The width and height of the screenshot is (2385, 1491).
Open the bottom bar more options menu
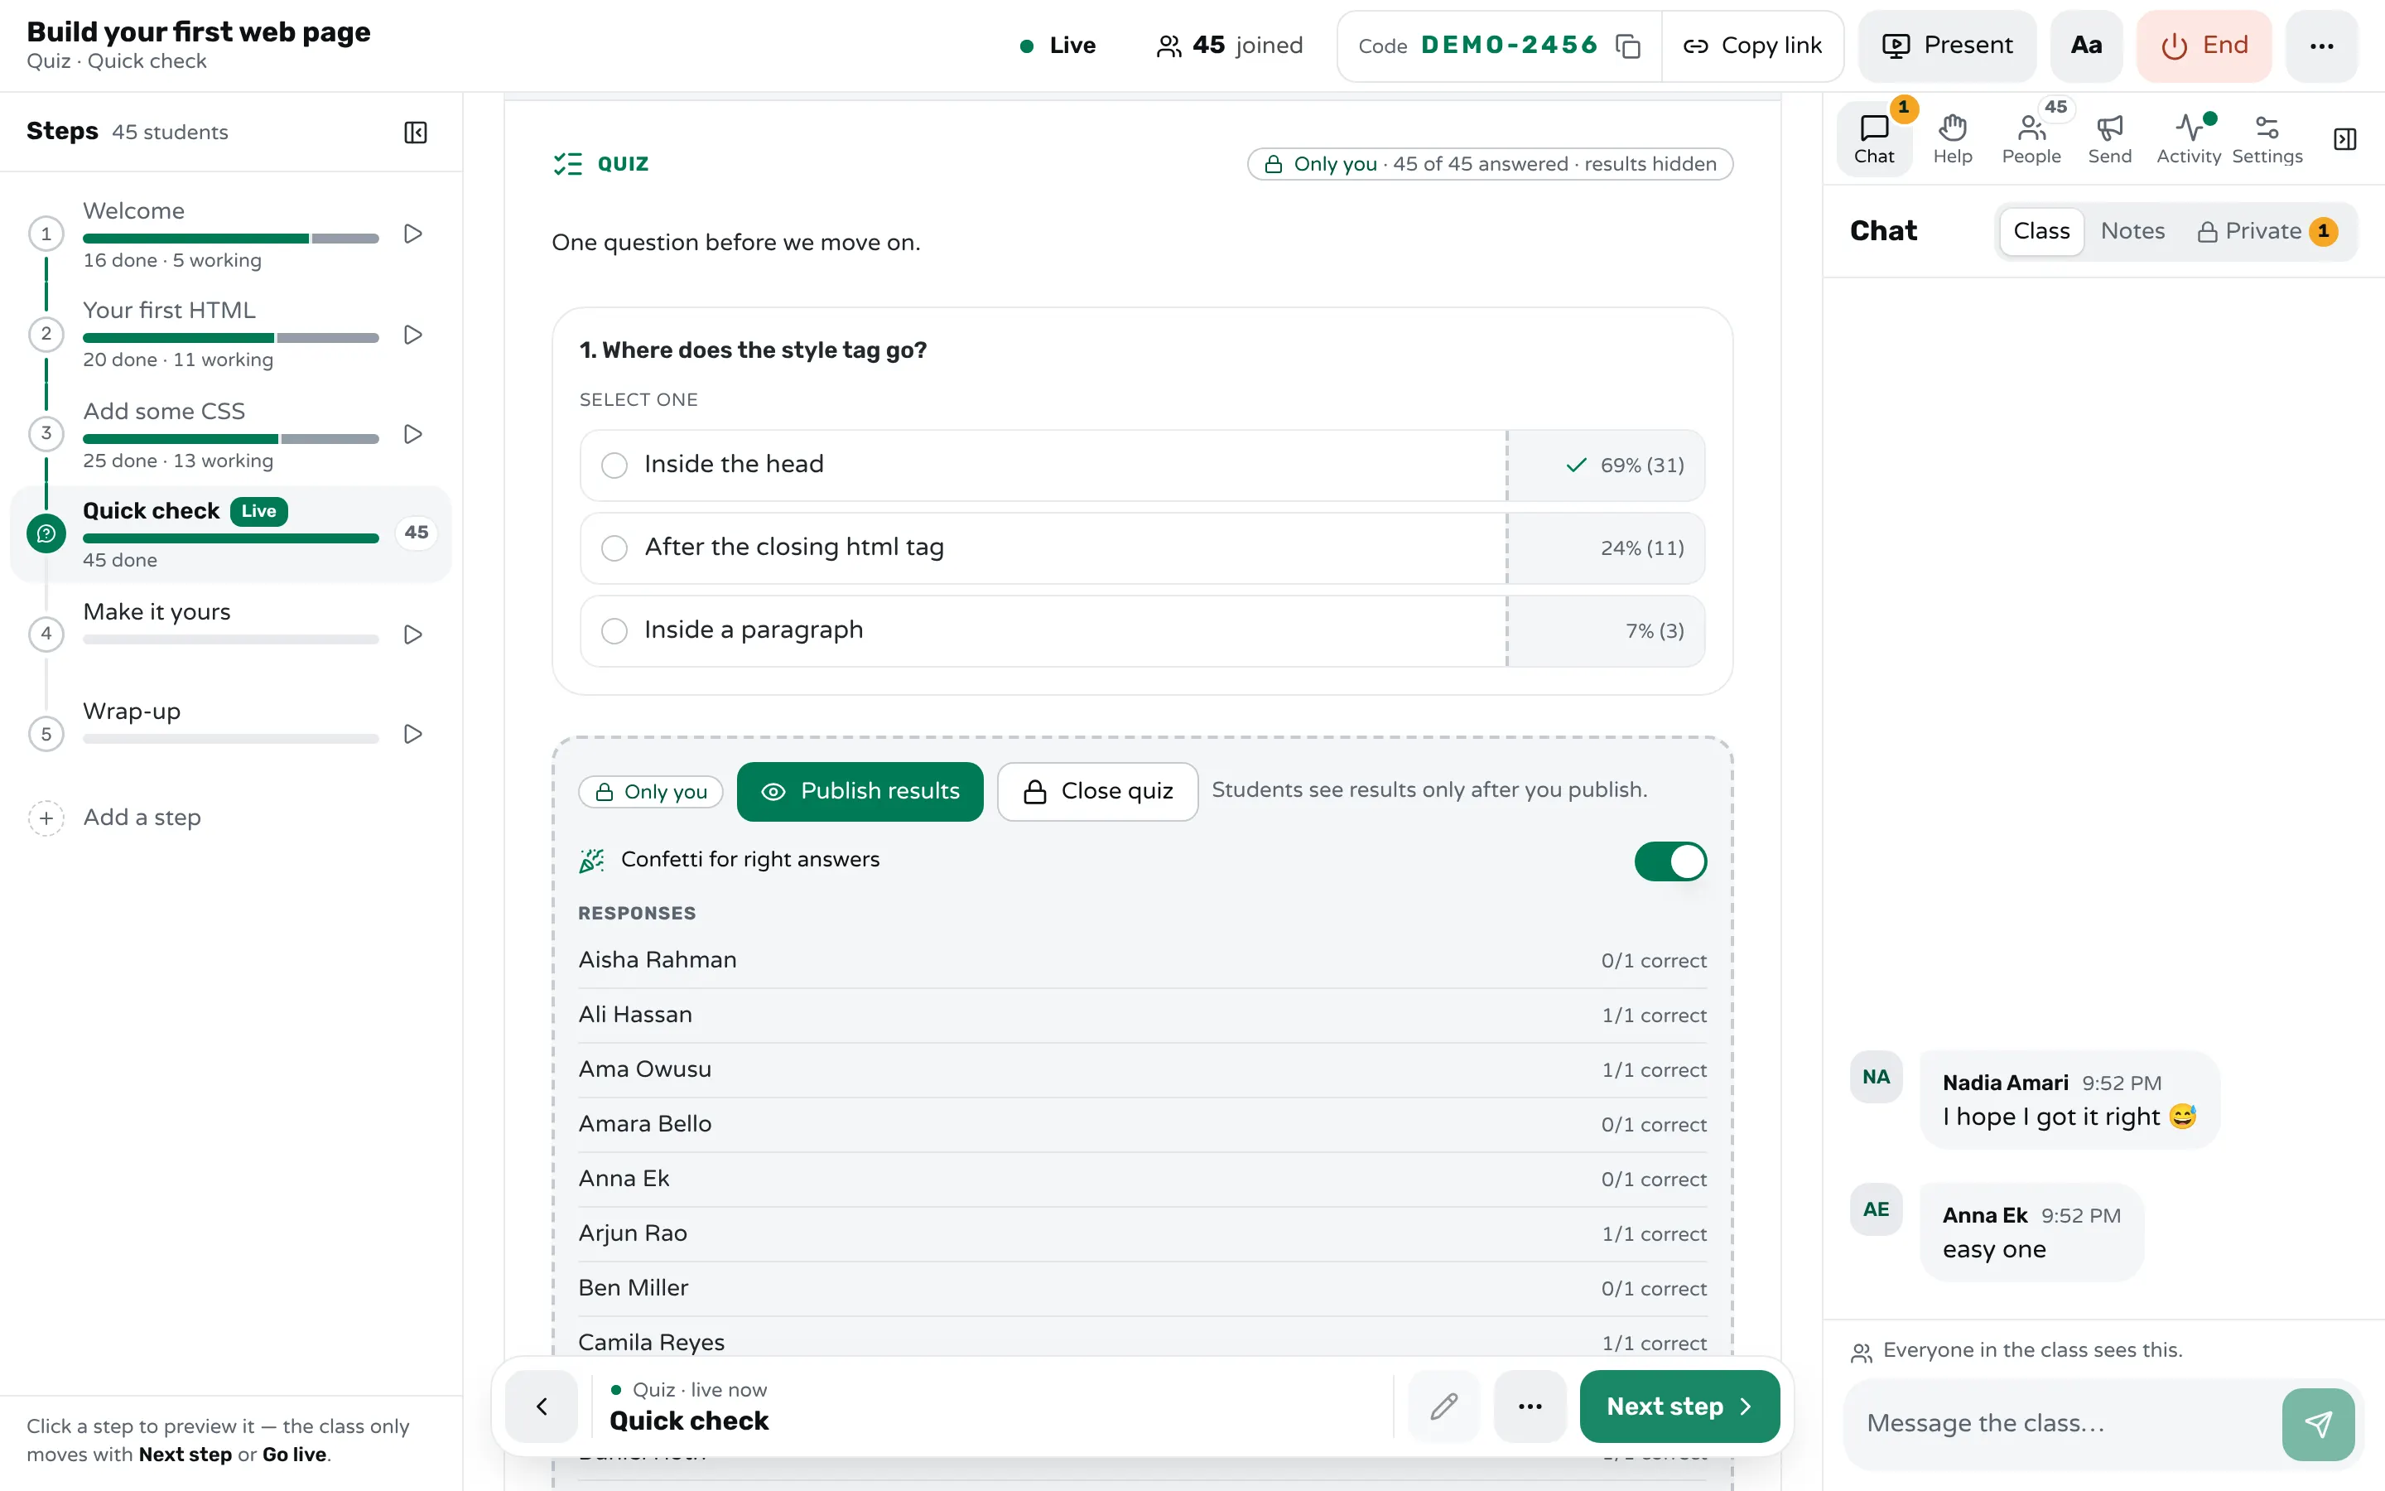(1530, 1407)
